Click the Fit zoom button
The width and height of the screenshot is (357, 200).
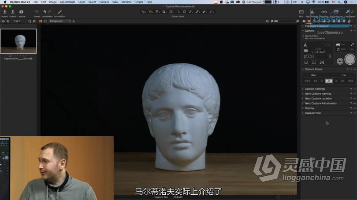(267, 22)
